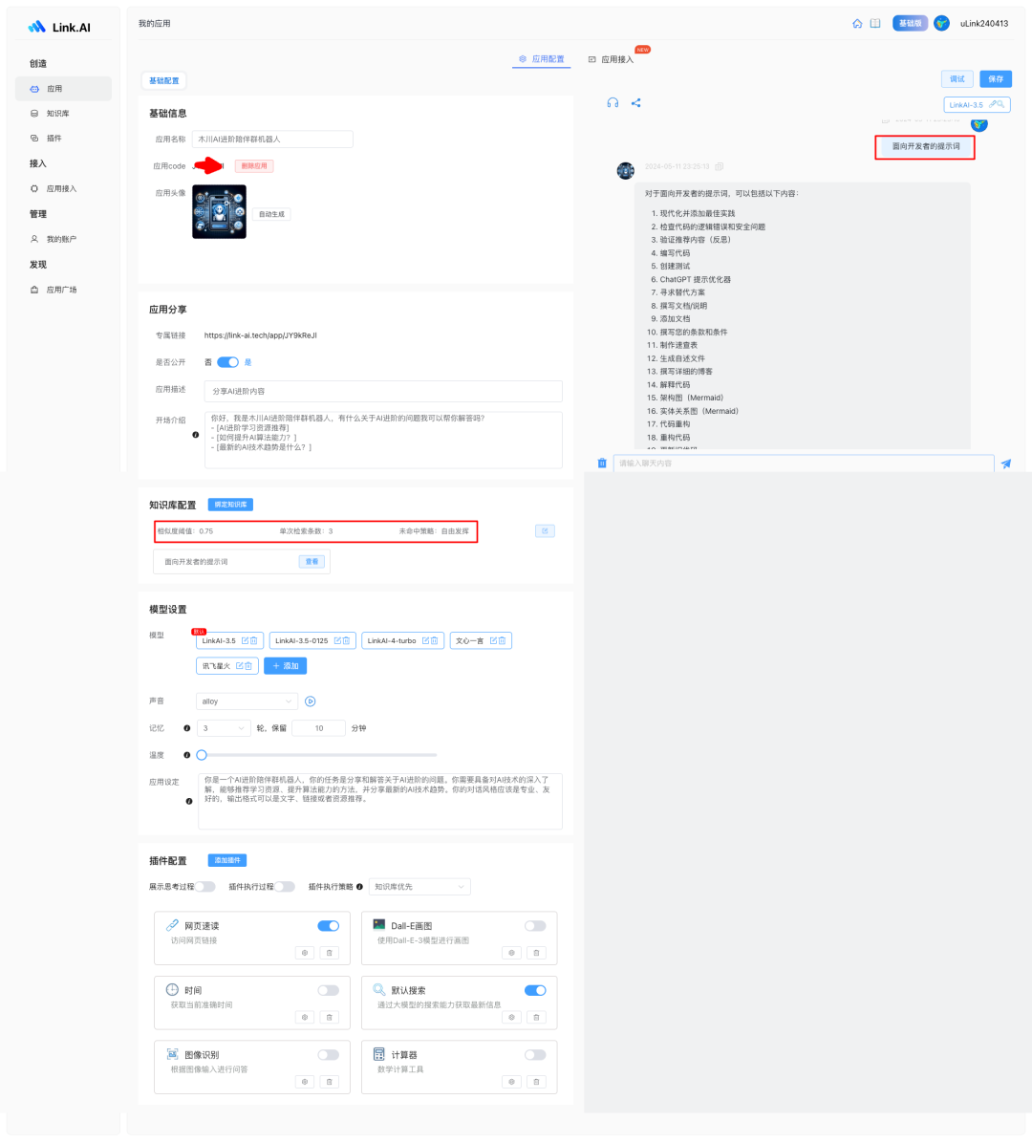This screenshot has height=1143, width=1032.
Task: Delete the LinkAI-4-turbo model entry
Action: (435, 640)
